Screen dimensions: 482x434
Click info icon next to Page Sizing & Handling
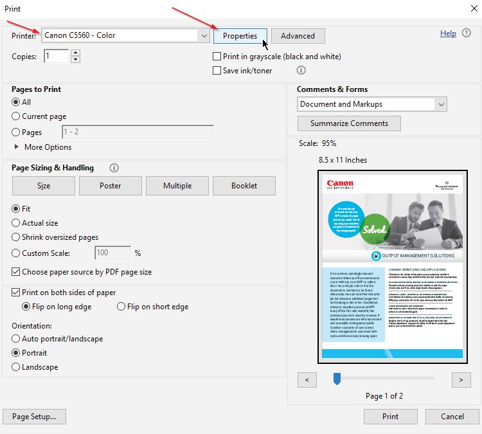coord(114,168)
